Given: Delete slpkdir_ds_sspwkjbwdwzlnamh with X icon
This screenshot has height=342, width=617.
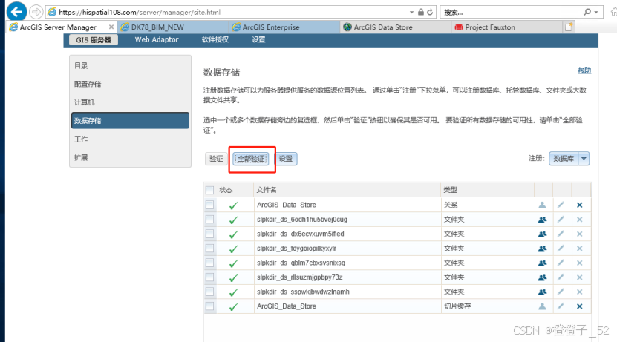Looking at the screenshot, I should click(580, 292).
